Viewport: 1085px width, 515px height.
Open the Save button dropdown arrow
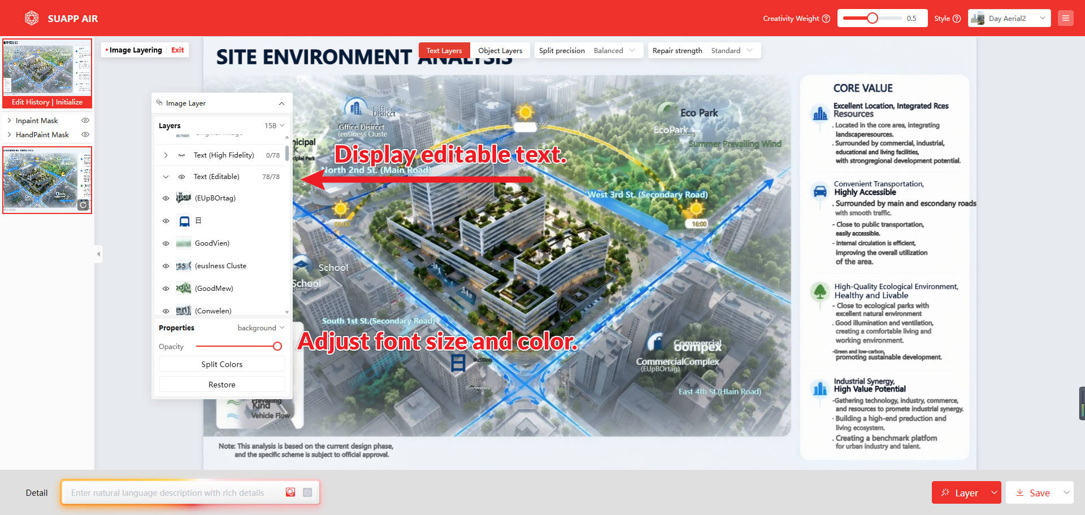pos(1066,492)
